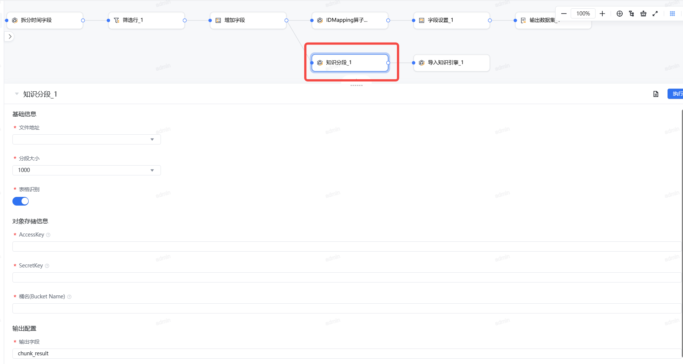The height and width of the screenshot is (364, 683).
Task: Click the properties panel vertical scrollbar
Action: click(x=682, y=233)
